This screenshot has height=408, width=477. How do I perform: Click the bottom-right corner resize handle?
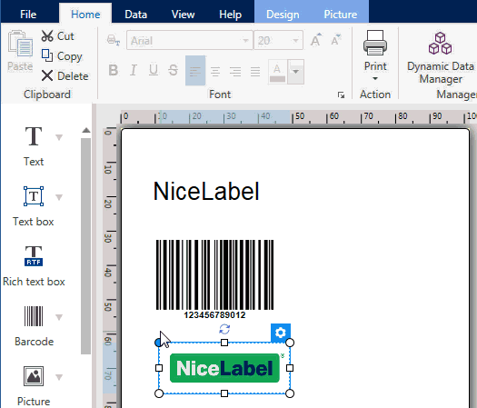(x=290, y=393)
